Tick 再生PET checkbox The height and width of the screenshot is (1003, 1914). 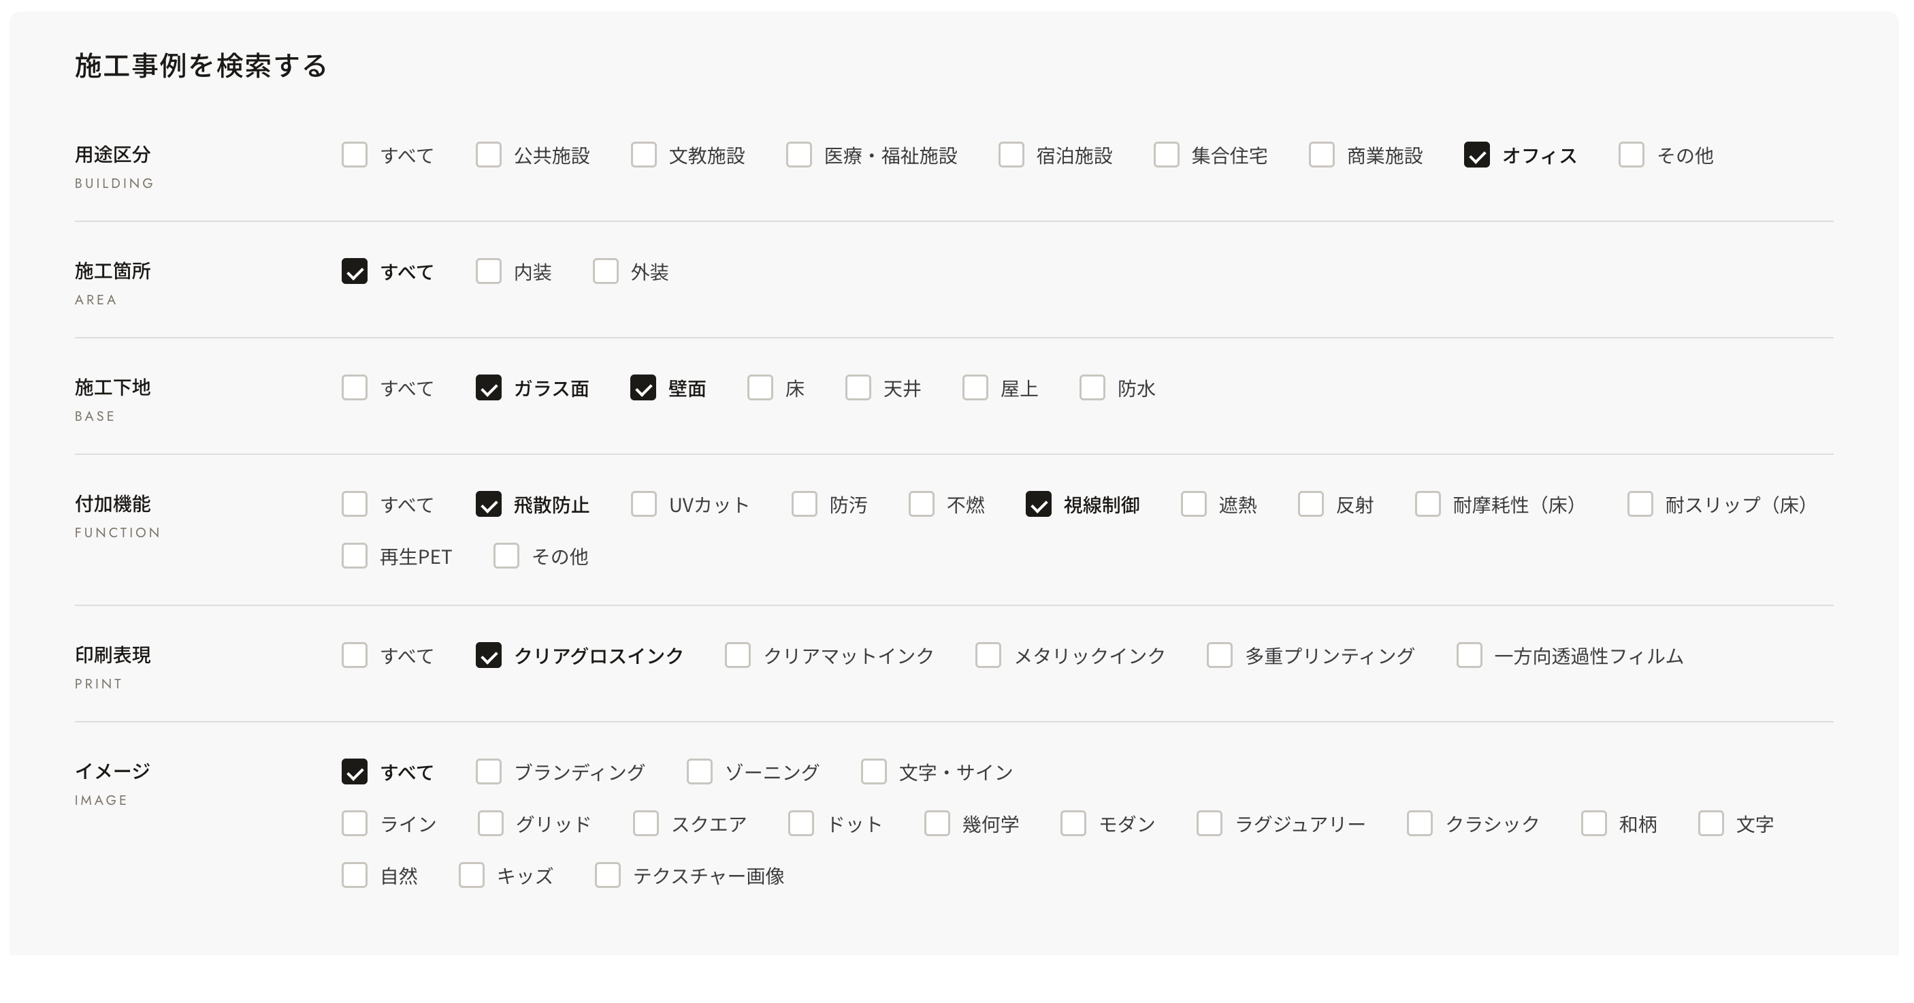point(355,556)
